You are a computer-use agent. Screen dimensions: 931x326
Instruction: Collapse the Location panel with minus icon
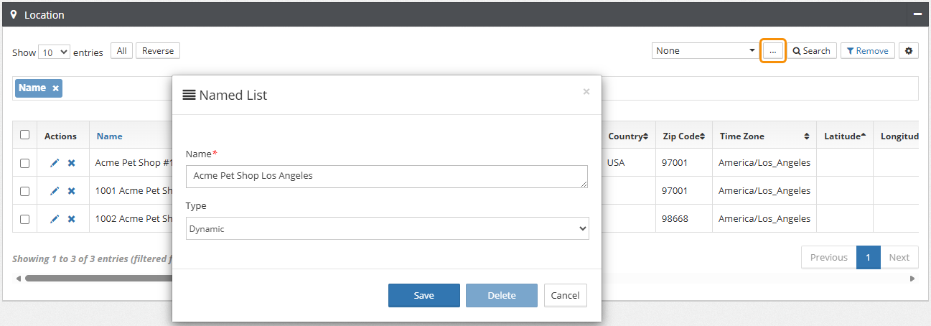(917, 14)
